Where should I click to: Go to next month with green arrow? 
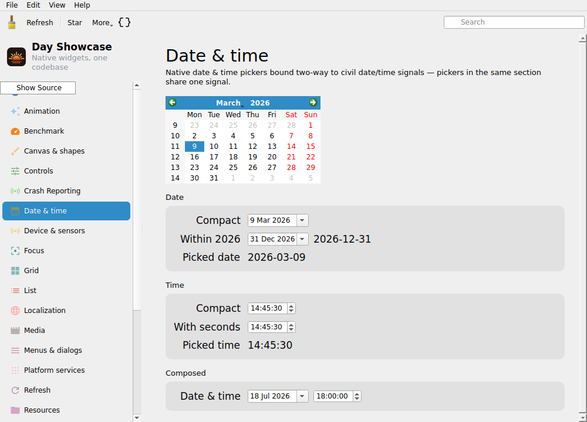pyautogui.click(x=313, y=103)
